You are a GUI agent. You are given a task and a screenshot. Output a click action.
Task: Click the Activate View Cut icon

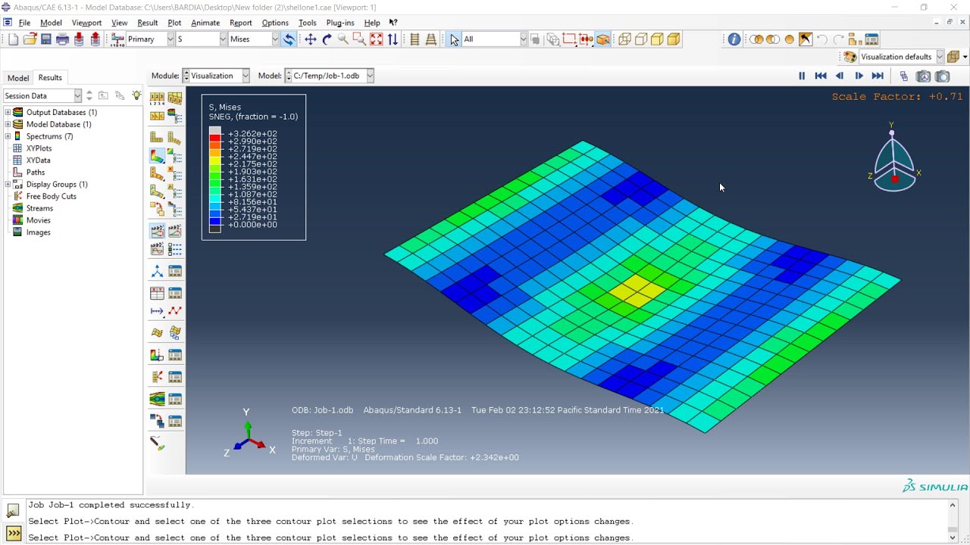(x=157, y=355)
